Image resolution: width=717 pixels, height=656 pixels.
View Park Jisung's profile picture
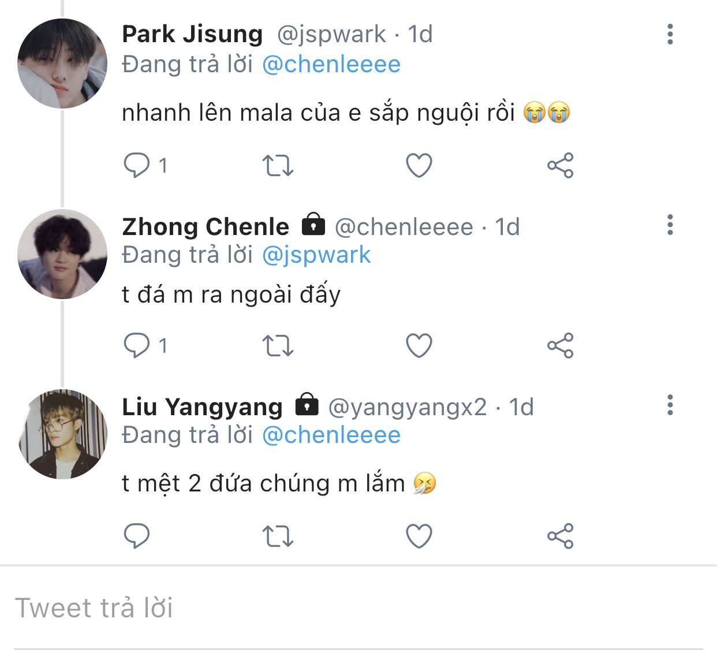tap(62, 64)
